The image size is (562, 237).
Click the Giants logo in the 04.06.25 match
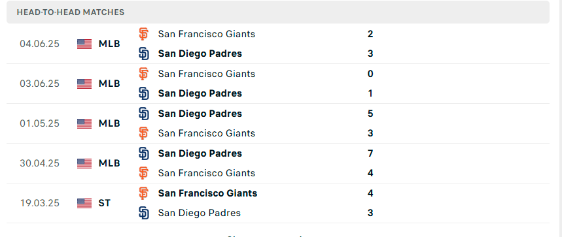pyautogui.click(x=143, y=34)
